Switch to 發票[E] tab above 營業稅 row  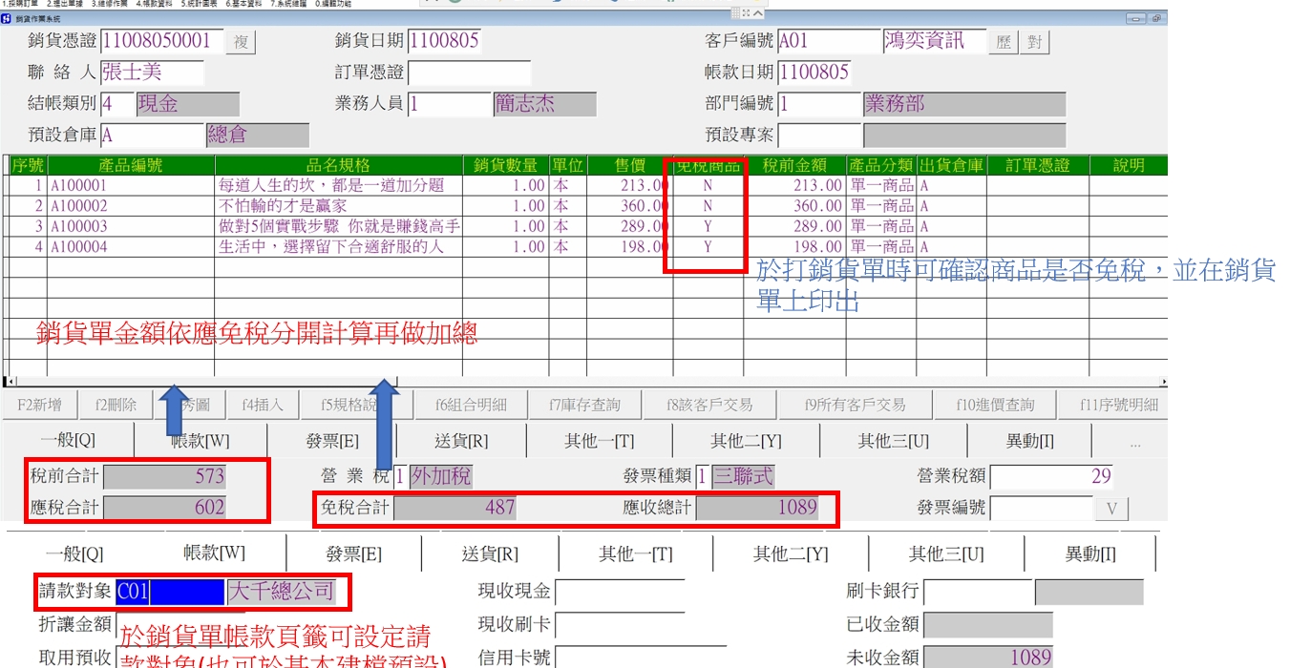click(332, 441)
